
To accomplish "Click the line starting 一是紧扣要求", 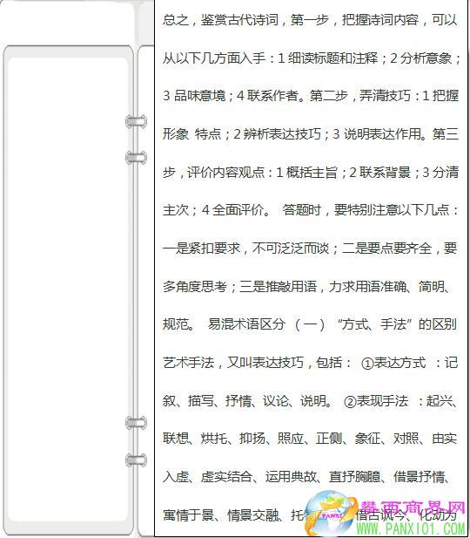I will [310, 248].
